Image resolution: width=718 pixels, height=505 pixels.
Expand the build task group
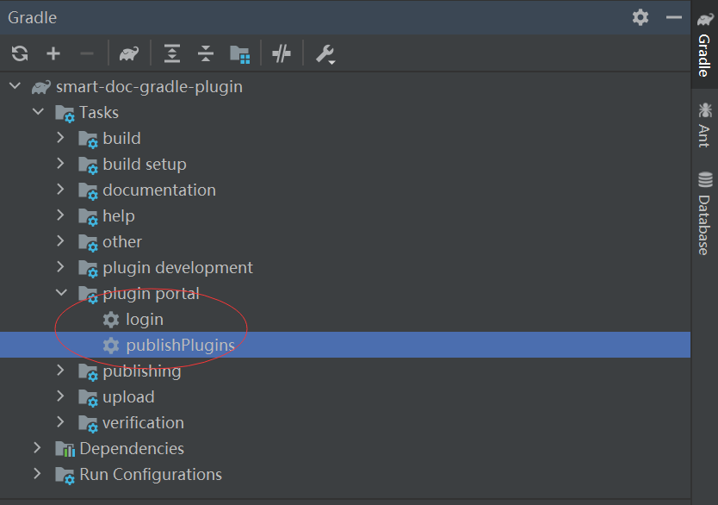(x=60, y=138)
